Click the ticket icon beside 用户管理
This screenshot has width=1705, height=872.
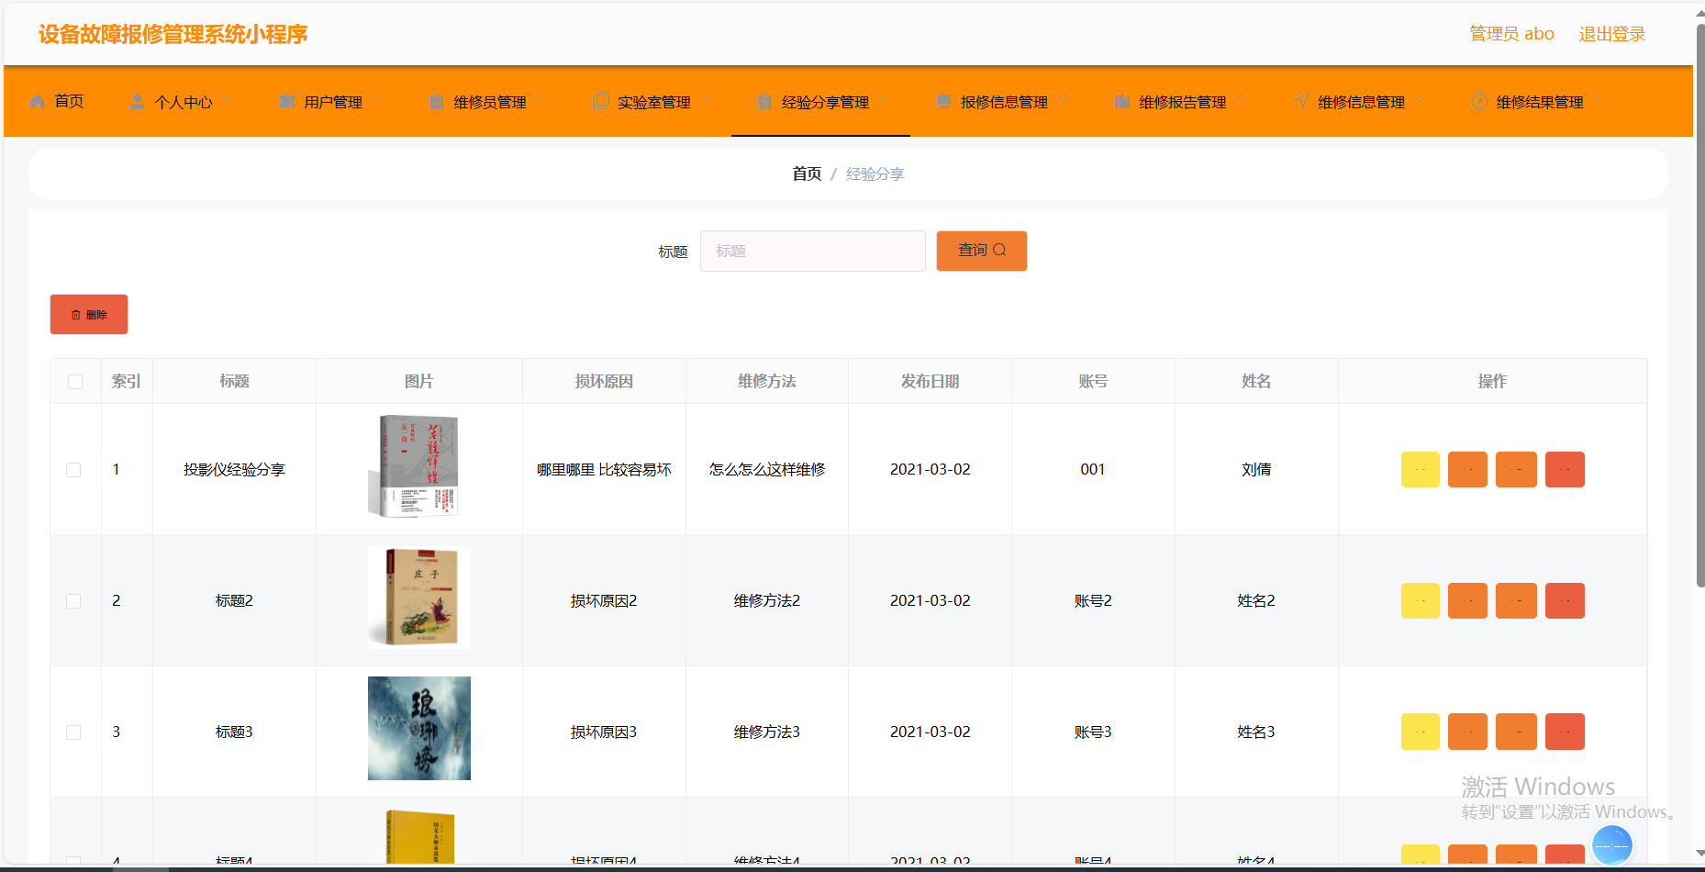pyautogui.click(x=287, y=102)
